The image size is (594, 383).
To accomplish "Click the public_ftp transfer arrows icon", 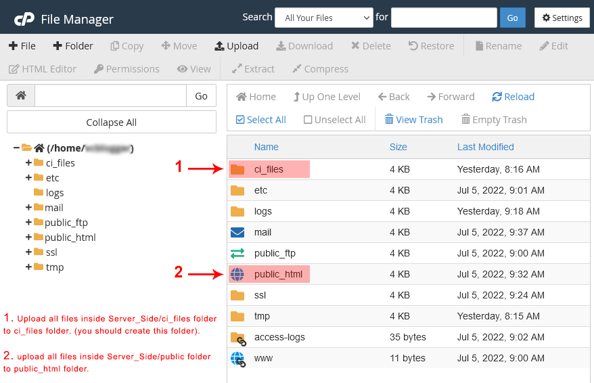I will (237, 253).
